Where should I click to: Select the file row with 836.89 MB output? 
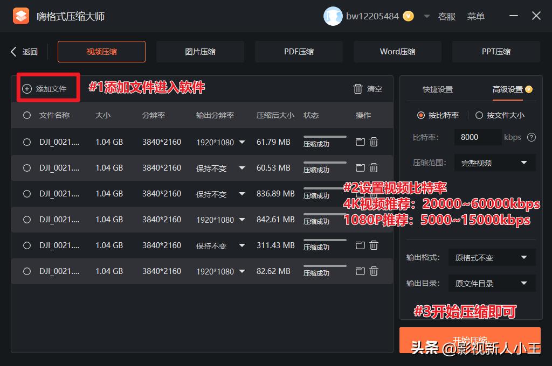pyautogui.click(x=27, y=194)
